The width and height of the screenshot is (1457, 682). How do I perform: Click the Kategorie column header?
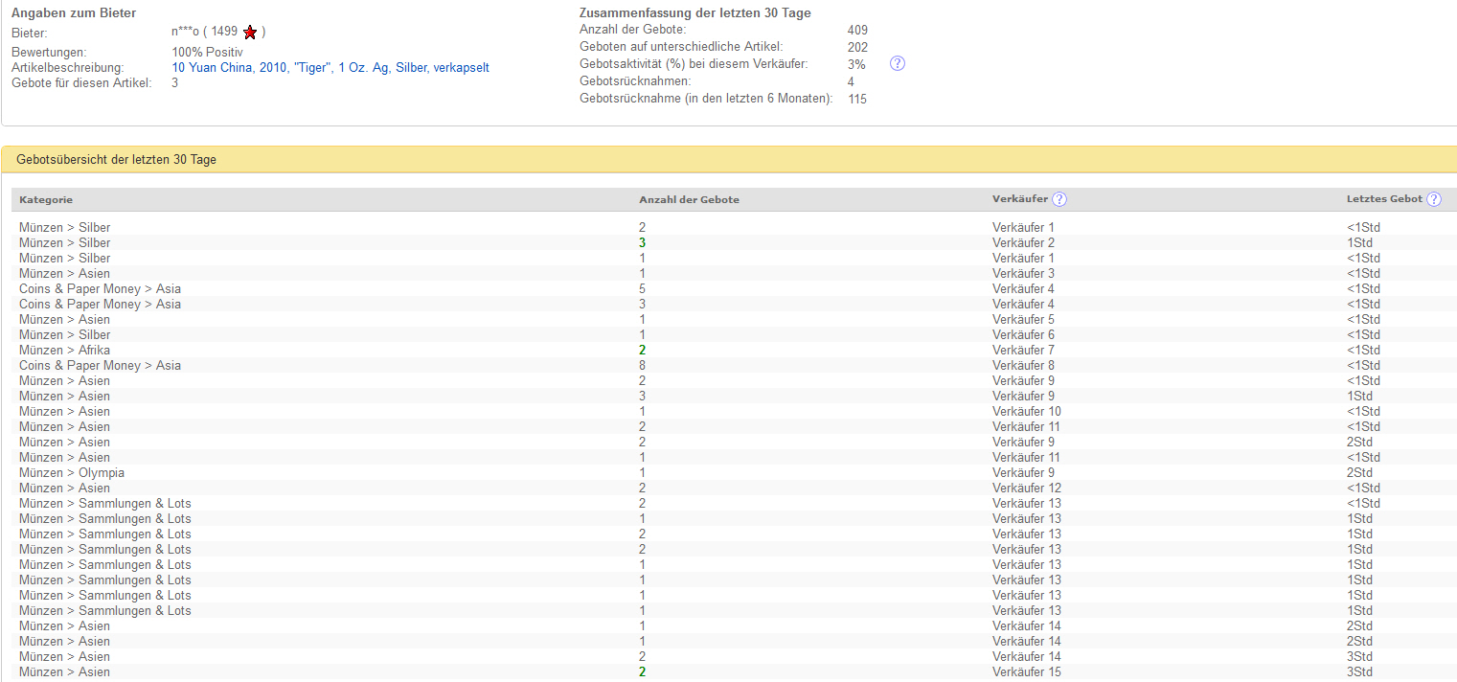click(x=46, y=199)
